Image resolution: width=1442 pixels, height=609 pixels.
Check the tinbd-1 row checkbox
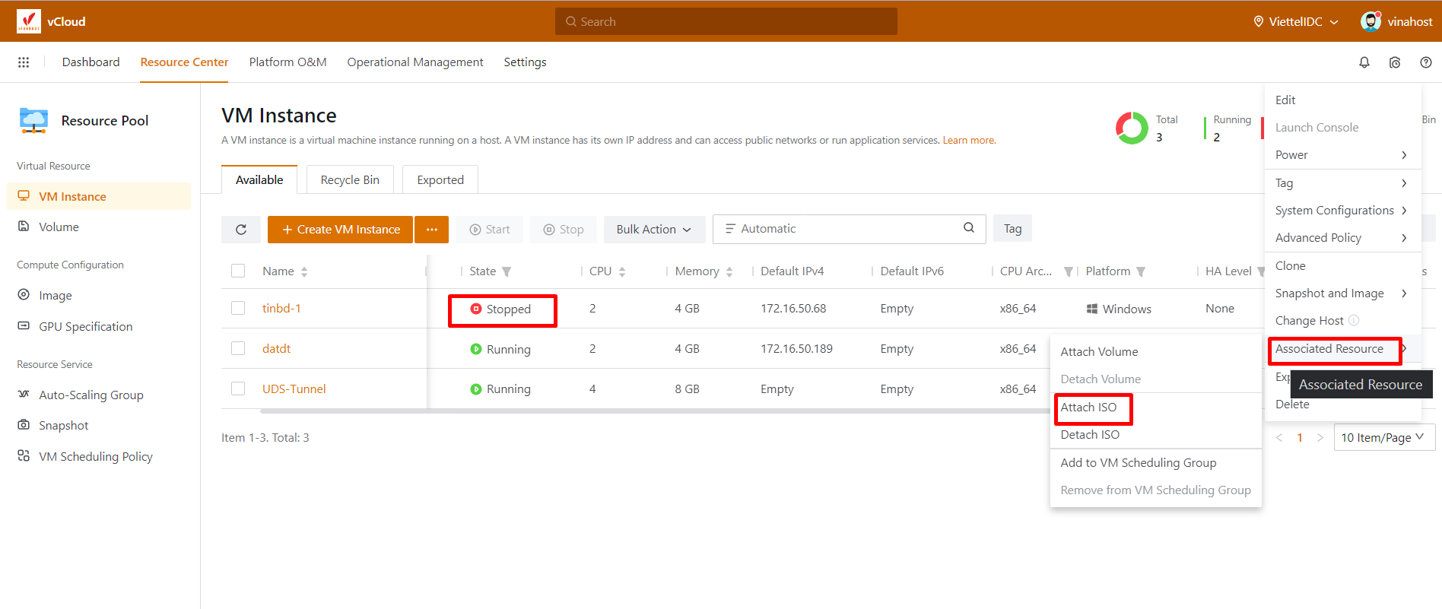(238, 308)
